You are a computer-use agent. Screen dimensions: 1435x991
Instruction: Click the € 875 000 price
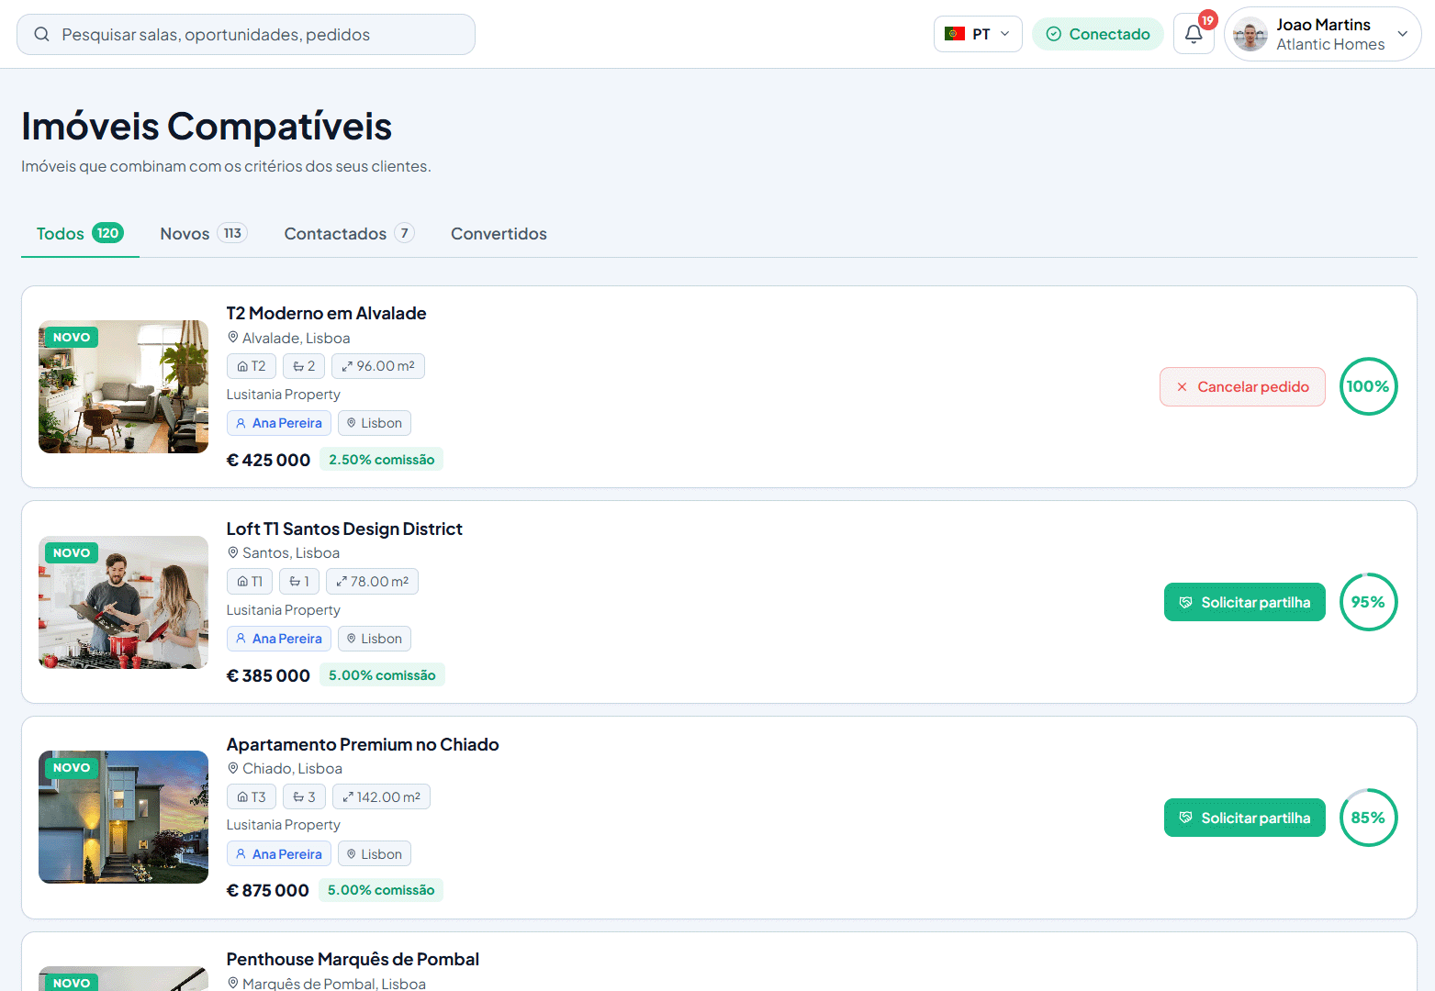click(x=268, y=890)
